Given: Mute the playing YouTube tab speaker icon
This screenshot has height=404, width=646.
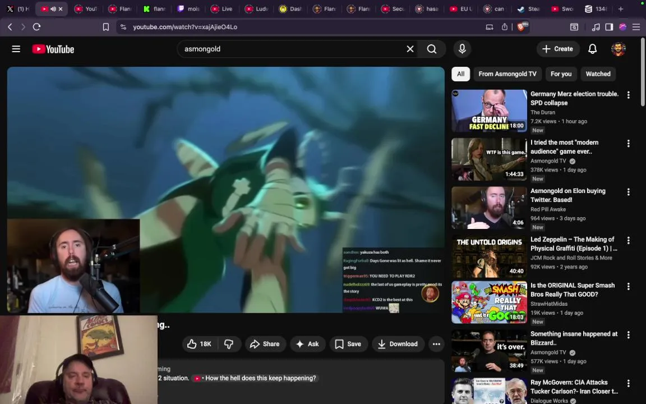Looking at the screenshot, I should click(x=53, y=8).
